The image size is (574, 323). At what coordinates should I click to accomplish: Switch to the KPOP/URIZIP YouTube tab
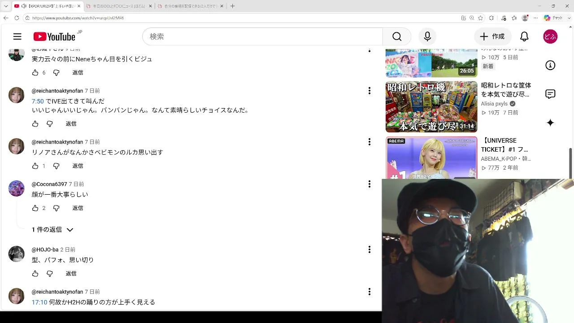(47, 6)
